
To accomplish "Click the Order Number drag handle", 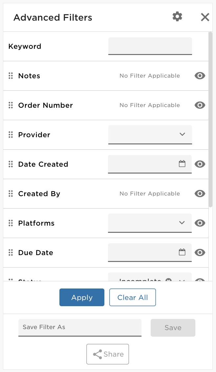I will tap(11, 105).
